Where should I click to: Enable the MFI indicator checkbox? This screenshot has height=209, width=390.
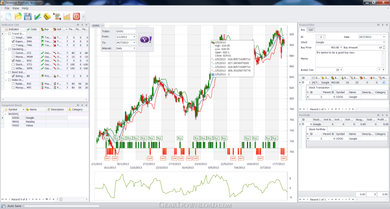13,88
